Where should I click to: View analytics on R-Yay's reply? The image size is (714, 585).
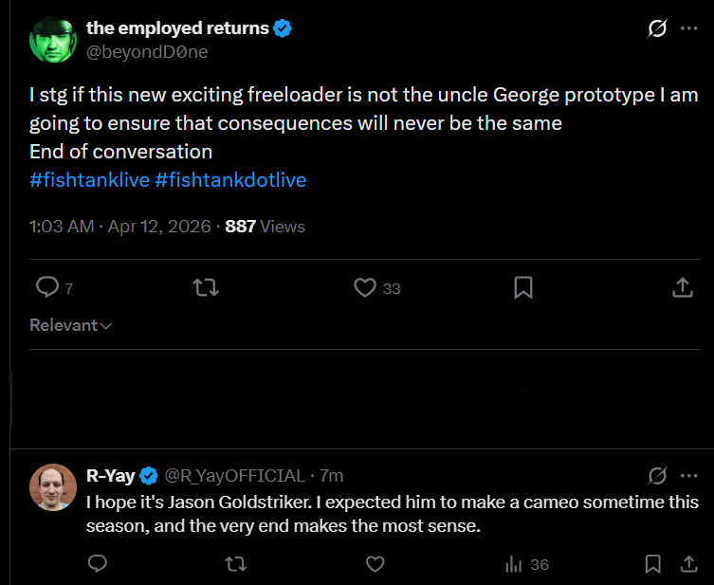(x=526, y=564)
